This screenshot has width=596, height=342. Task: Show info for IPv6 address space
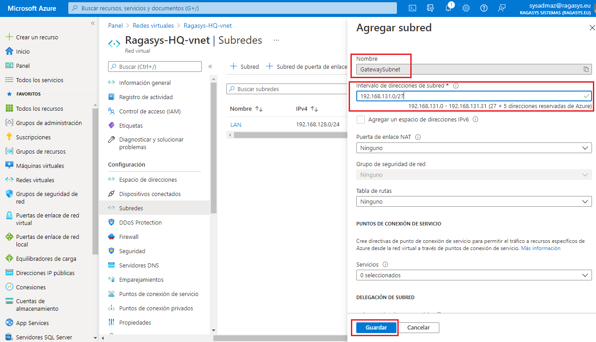475,120
